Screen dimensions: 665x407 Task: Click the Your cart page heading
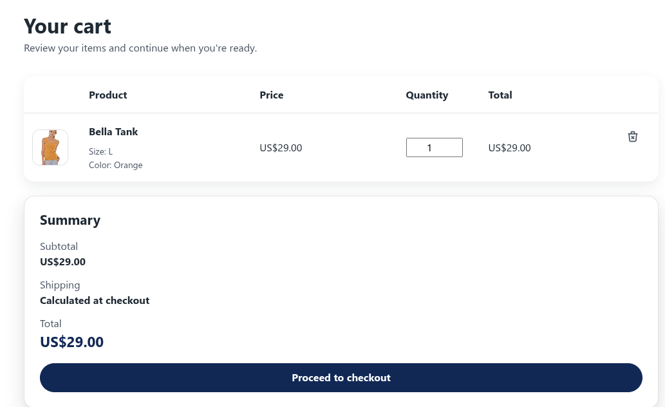tap(68, 26)
